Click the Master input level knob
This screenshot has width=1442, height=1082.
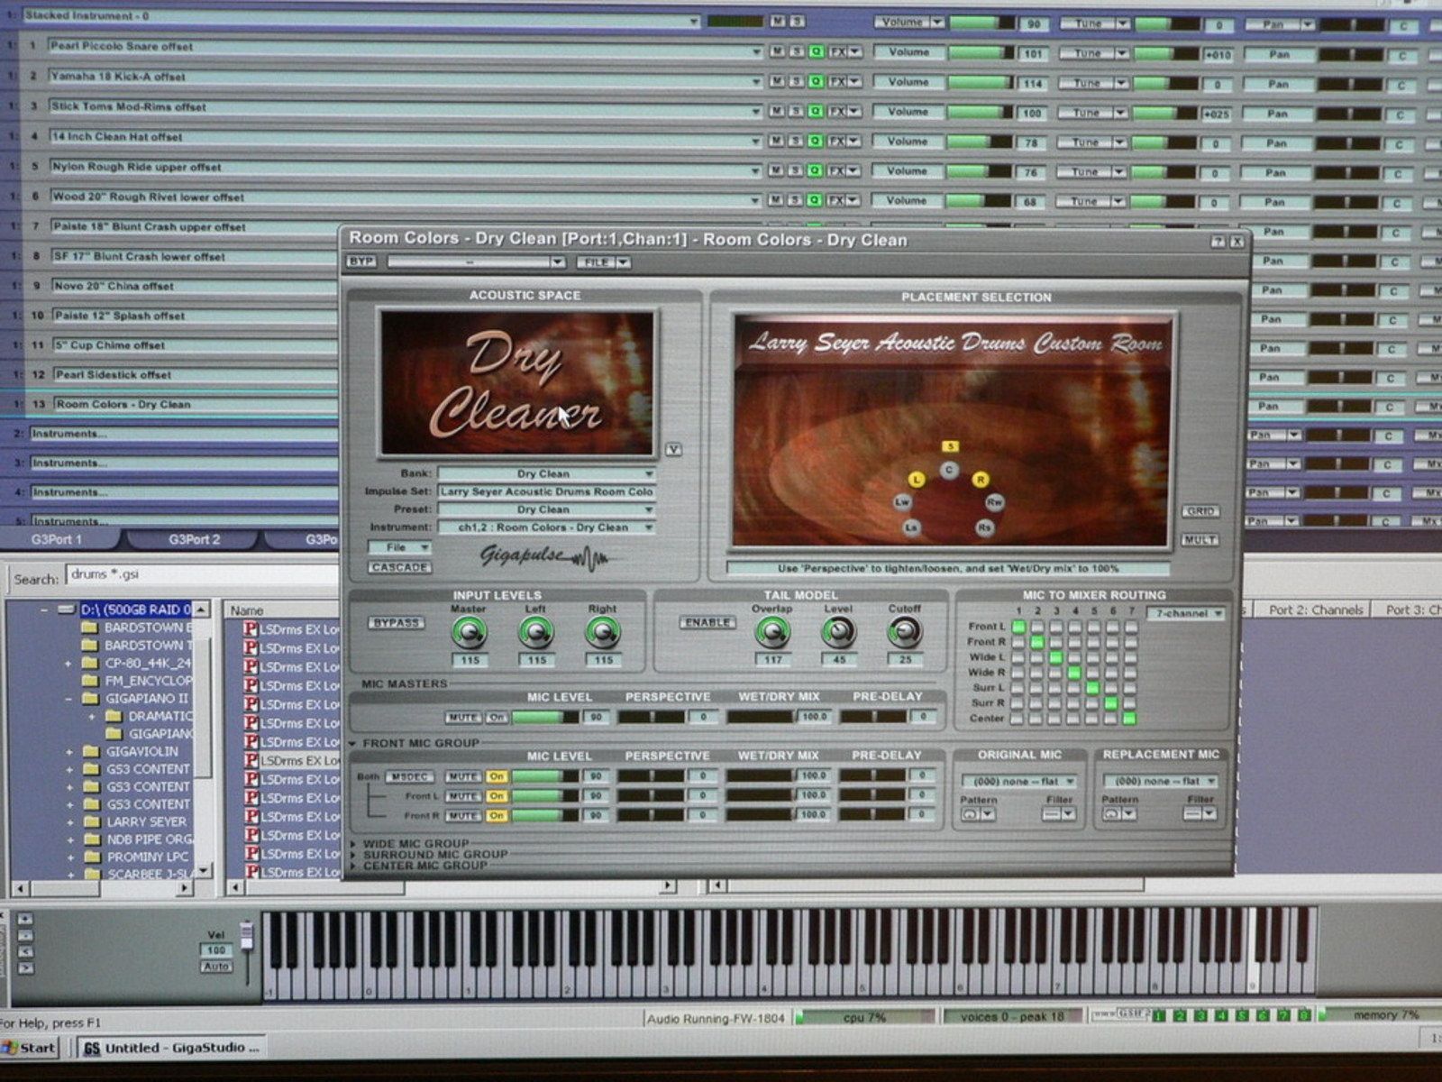(469, 633)
